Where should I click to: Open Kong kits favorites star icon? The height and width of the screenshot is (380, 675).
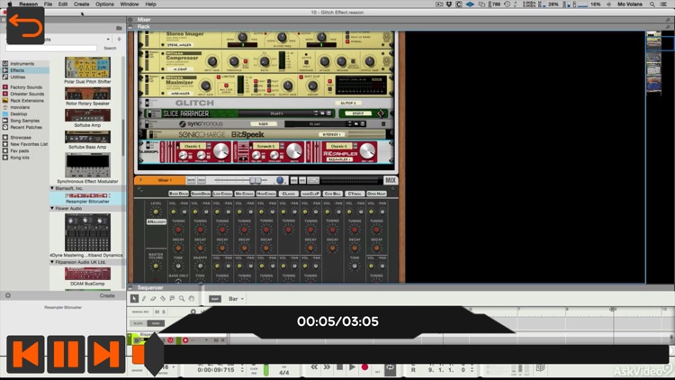coord(5,158)
